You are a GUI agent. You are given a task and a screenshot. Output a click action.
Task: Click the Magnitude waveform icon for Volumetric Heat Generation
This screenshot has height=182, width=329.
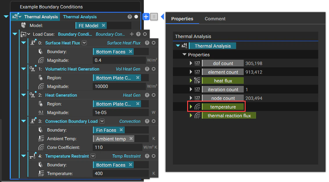[x=41, y=86]
